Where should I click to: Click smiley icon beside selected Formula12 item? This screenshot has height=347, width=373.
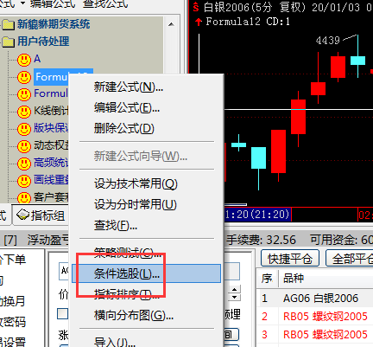[24, 77]
